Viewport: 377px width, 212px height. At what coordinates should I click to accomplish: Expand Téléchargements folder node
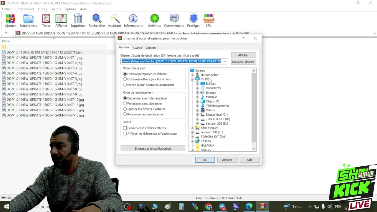point(198,106)
